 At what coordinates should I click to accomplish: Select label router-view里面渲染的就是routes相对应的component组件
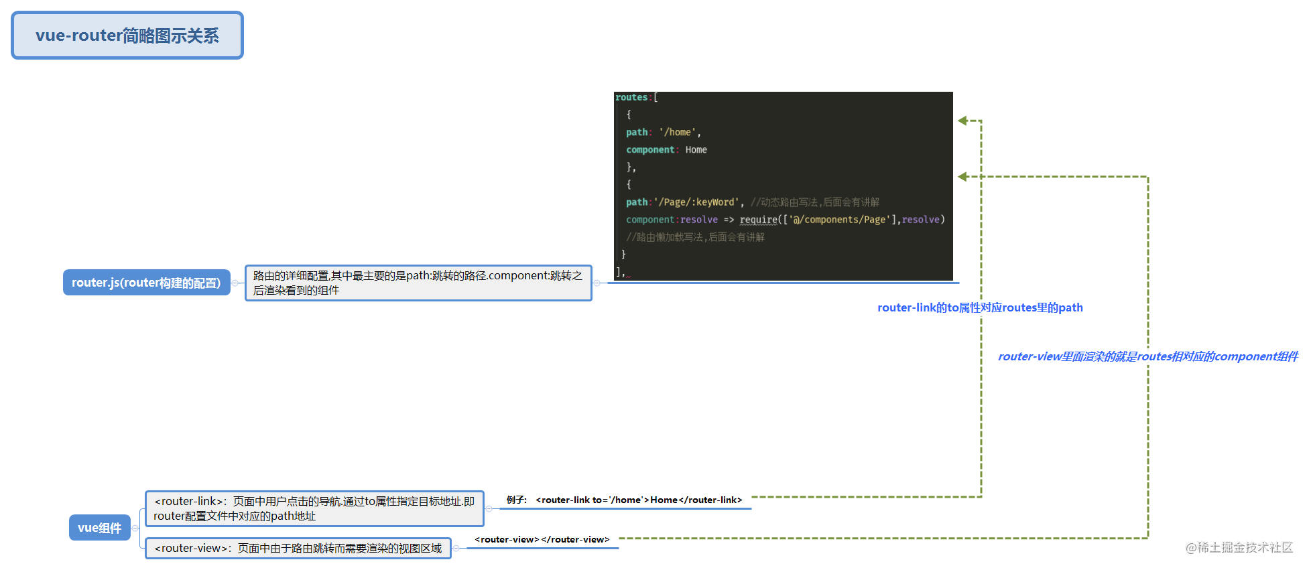tap(1148, 356)
